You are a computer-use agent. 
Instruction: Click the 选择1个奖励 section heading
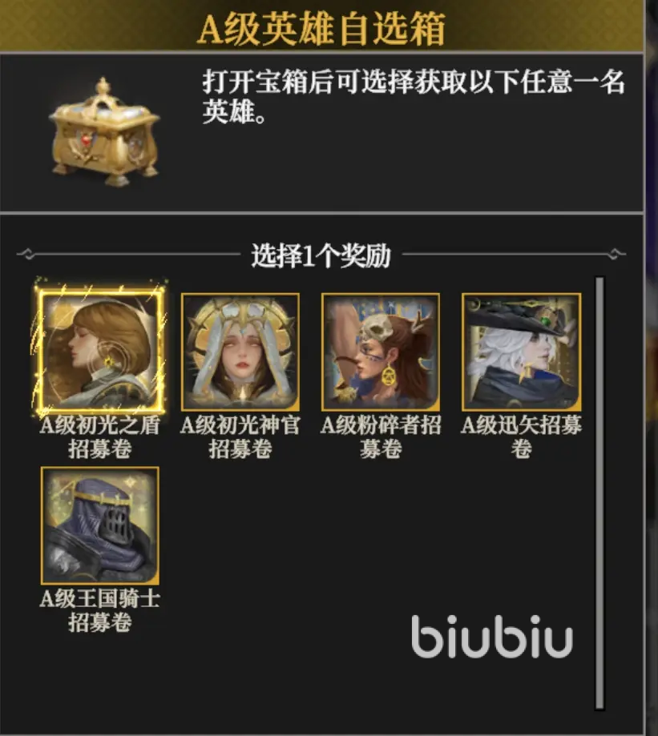tap(321, 255)
